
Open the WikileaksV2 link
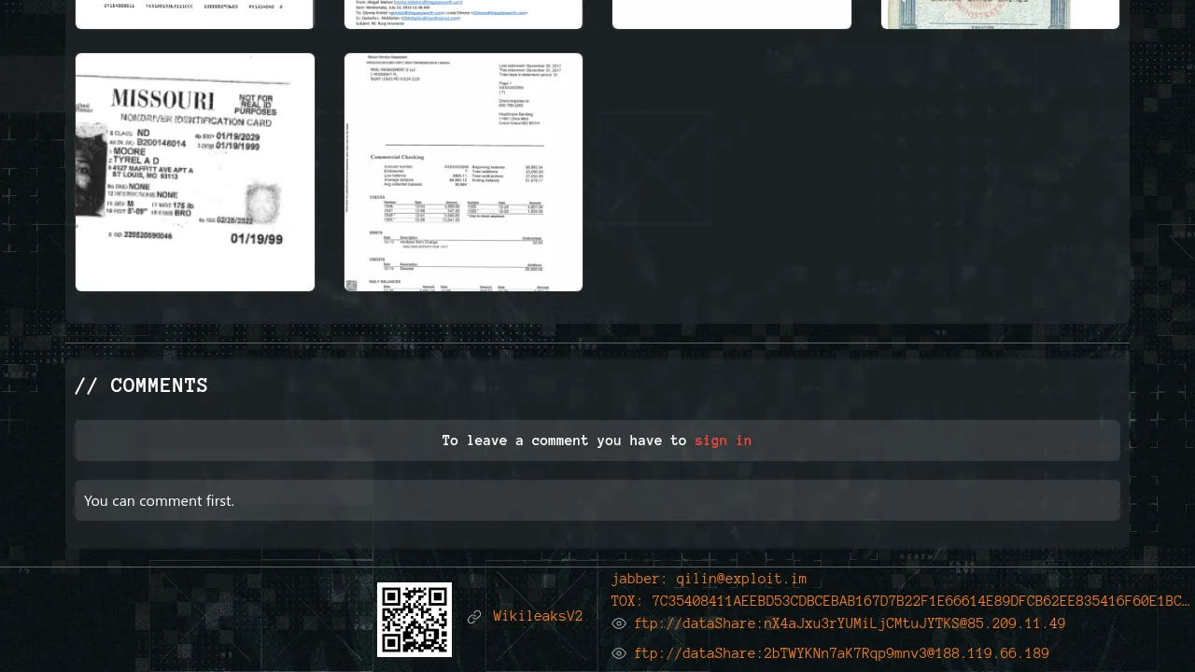pyautogui.click(x=538, y=616)
